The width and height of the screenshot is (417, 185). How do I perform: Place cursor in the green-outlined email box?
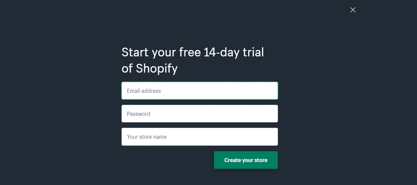point(199,91)
